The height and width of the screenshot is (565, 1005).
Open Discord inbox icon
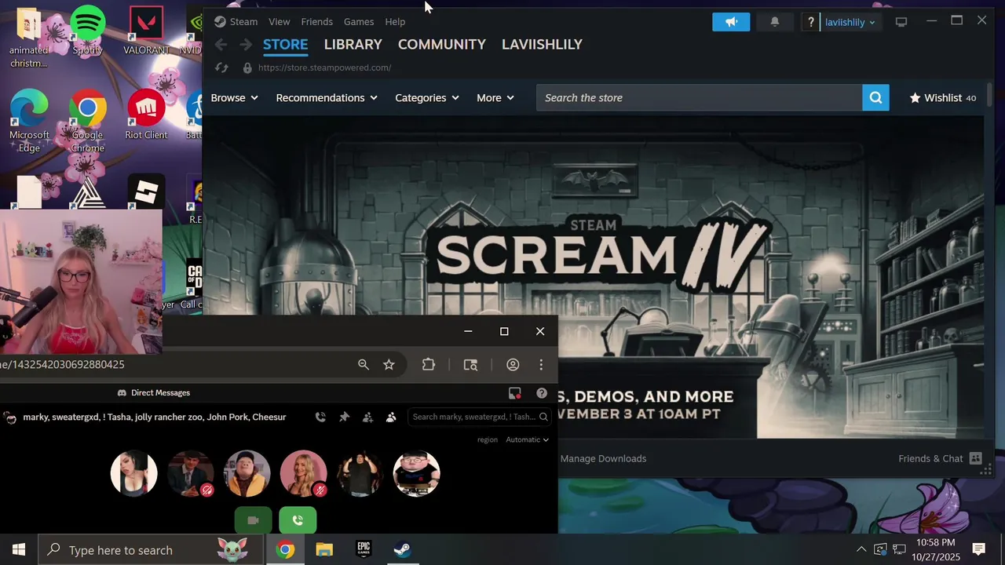point(515,393)
